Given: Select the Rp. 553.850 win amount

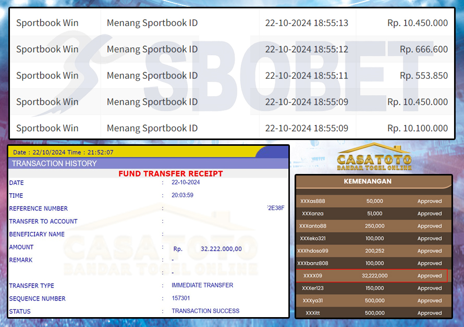Looking at the screenshot, I should coord(423,76).
